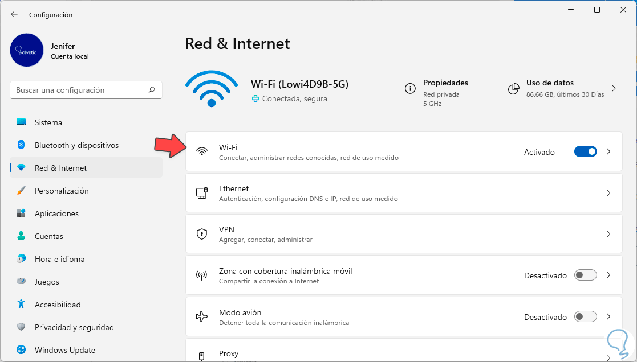Image resolution: width=637 pixels, height=362 pixels.
Task: Click the Windows Update sync icon
Action: [x=21, y=350]
